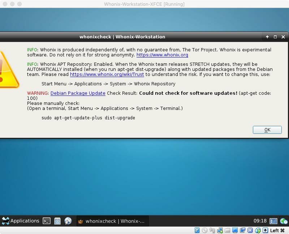Click the VirtualBox hard disk activity icon
The image size is (289, 234).
[x=197, y=230]
